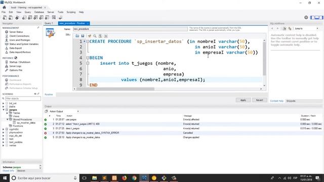The width and height of the screenshot is (324, 182).
Task: Expand the ventas schema node
Action: 4,146
